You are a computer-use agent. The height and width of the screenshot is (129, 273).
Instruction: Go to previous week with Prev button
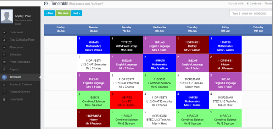[x=49, y=13]
